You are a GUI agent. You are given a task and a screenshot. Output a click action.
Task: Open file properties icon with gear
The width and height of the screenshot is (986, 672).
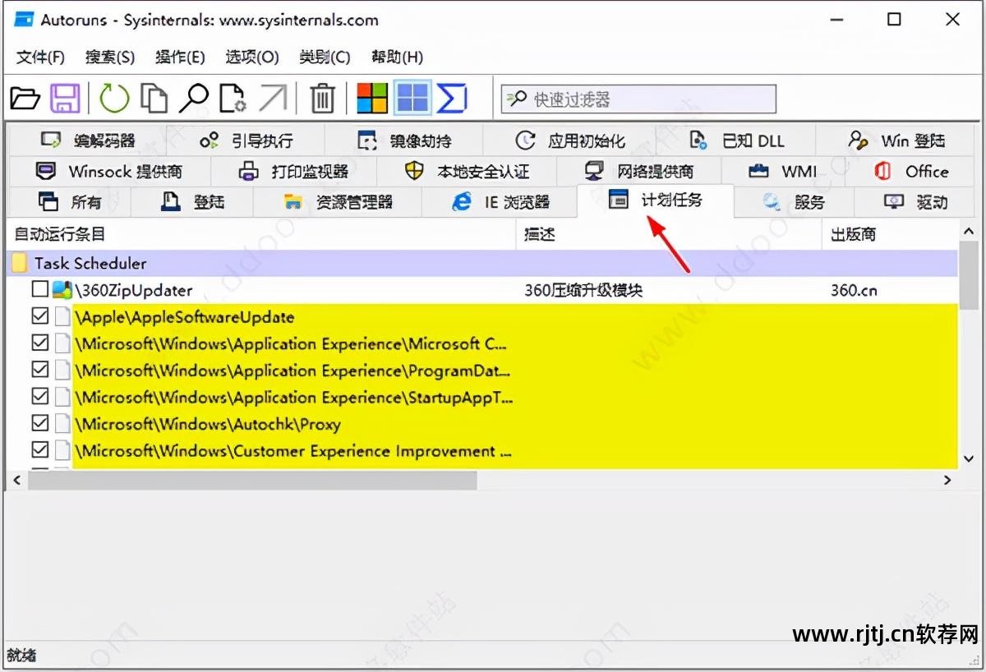pos(233,99)
